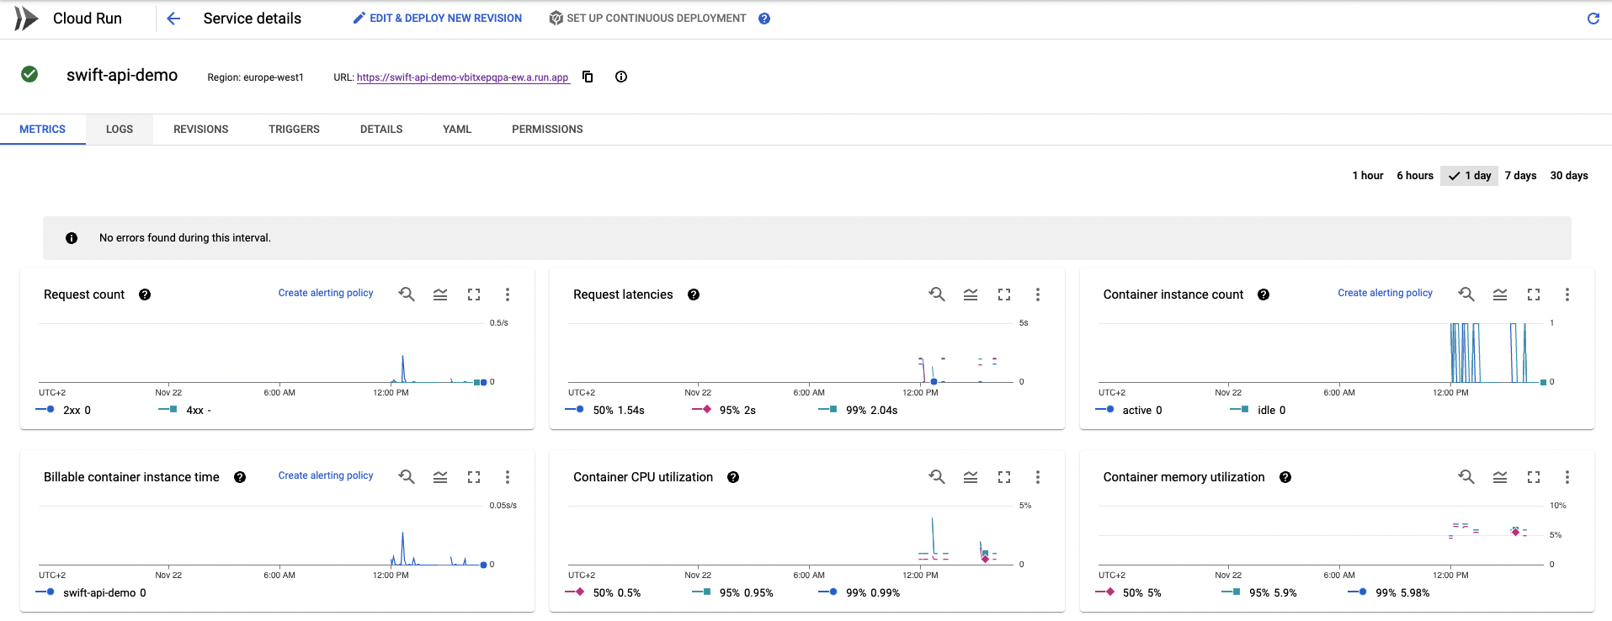
Task: Click the Request count chart spike near 12:00 PM
Action: [402, 368]
